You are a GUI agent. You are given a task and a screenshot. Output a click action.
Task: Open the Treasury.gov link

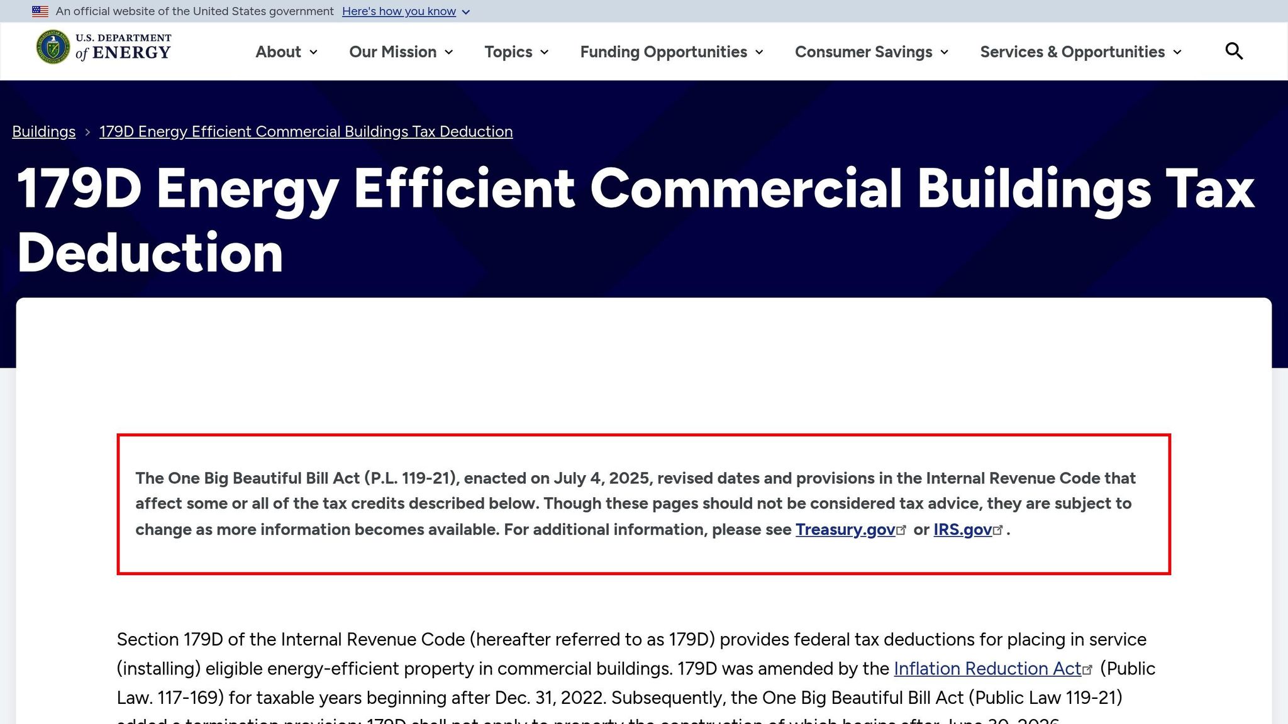(845, 530)
